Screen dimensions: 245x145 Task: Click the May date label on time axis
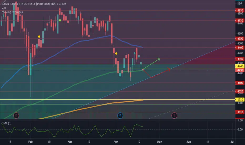[159, 142]
